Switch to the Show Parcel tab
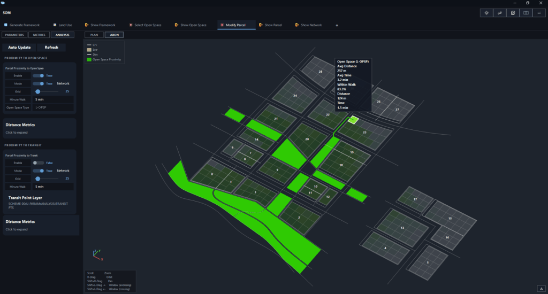The width and height of the screenshot is (548, 294). pyautogui.click(x=270, y=25)
